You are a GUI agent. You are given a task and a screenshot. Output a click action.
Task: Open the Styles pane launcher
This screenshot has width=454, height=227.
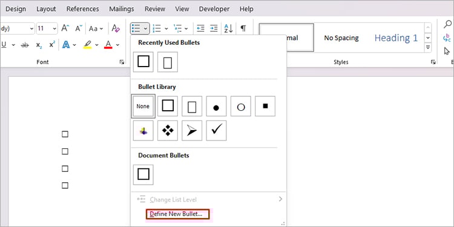(x=433, y=62)
